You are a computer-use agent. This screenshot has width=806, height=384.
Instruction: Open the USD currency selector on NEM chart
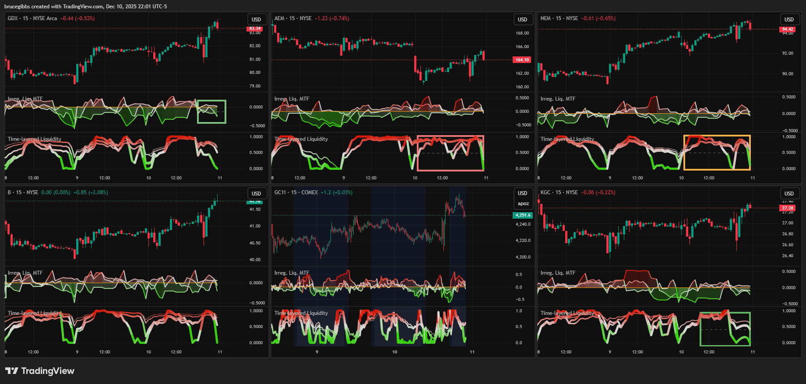pos(788,19)
